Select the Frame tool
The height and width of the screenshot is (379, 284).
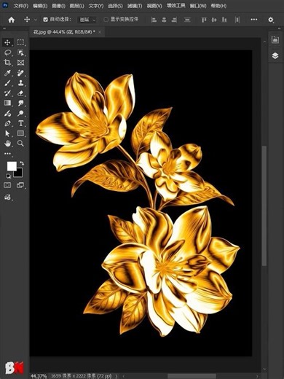click(x=20, y=63)
